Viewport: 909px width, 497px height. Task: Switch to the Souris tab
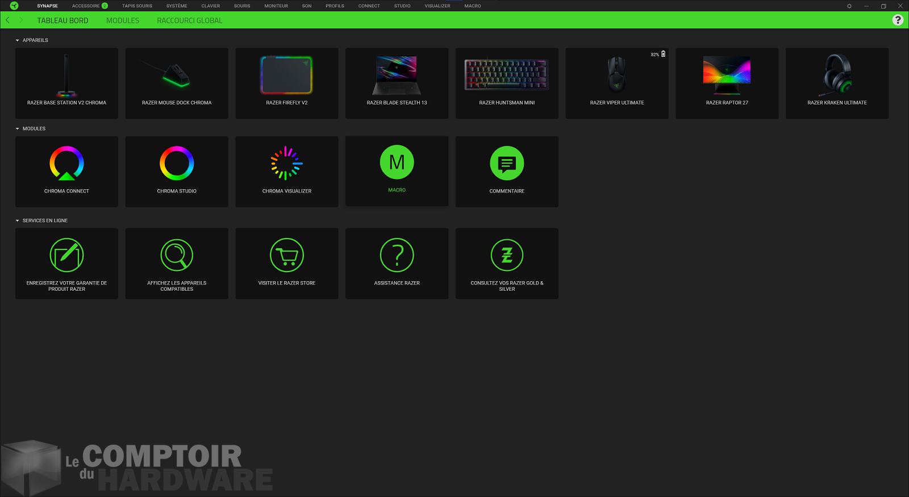tap(242, 6)
